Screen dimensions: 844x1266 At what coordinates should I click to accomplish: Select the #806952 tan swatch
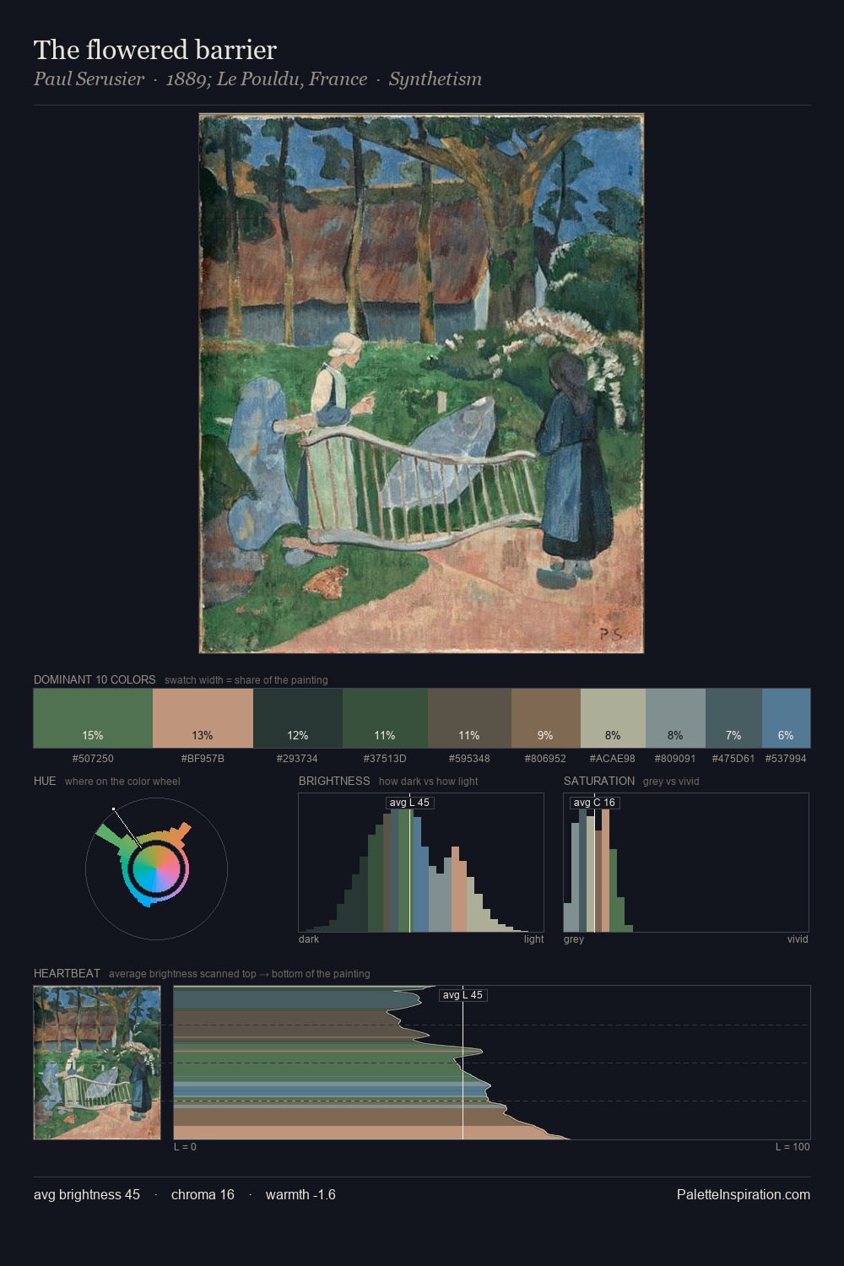pyautogui.click(x=546, y=718)
